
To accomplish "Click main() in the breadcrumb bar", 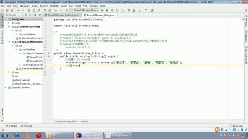I will [84, 122].
